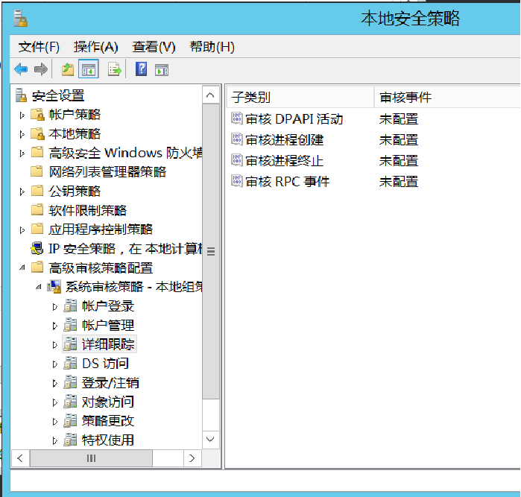Open the 操作(A) menu
521x497 pixels.
(95, 47)
